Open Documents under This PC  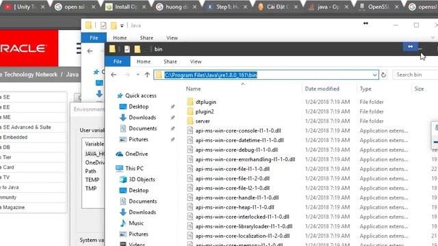click(143, 201)
